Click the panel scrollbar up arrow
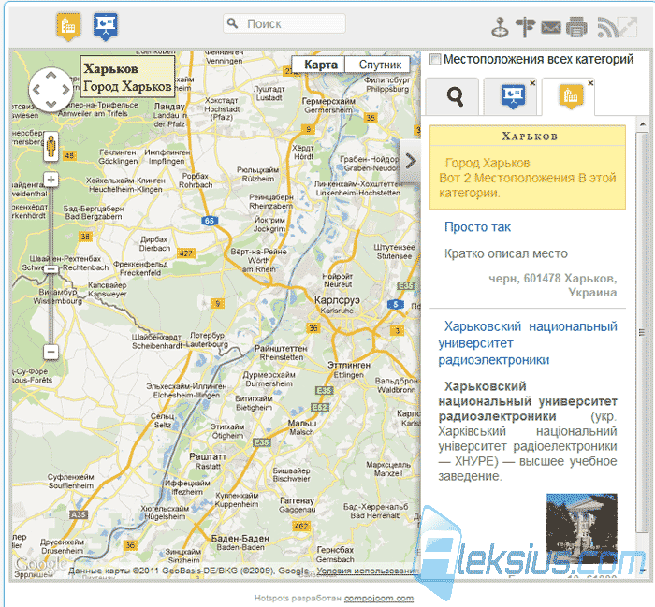The height and width of the screenshot is (607, 655). [x=643, y=124]
